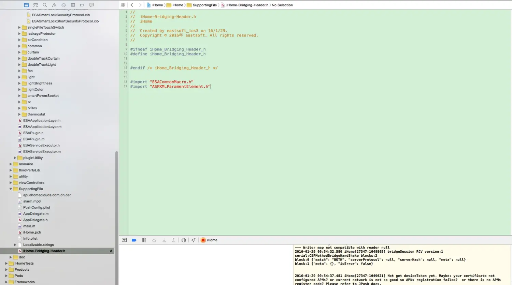This screenshot has width=512, height=285.
Task: Open the Debug navigator
Action: (73, 5)
